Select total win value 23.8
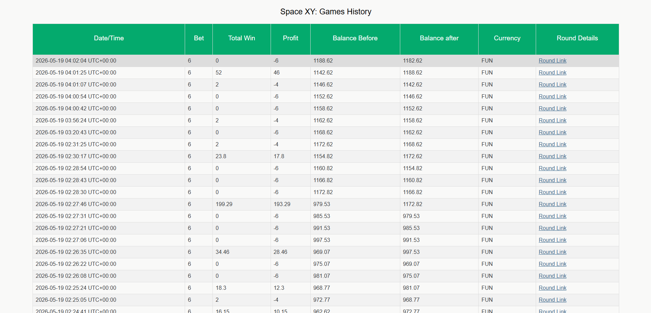This screenshot has height=313, width=651. pyautogui.click(x=221, y=156)
